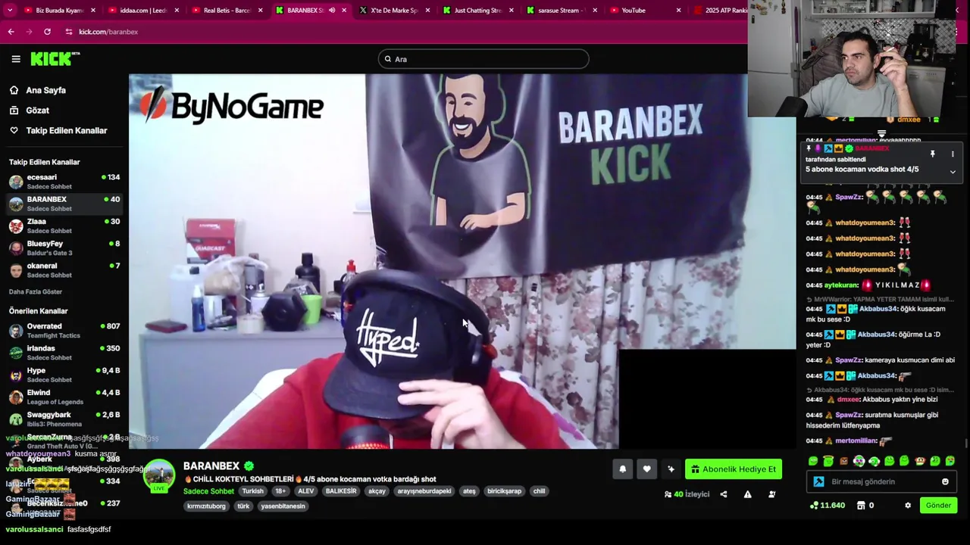Click inside Bir mesaj gönderin chat input
The width and height of the screenshot is (970, 545).
click(x=882, y=481)
